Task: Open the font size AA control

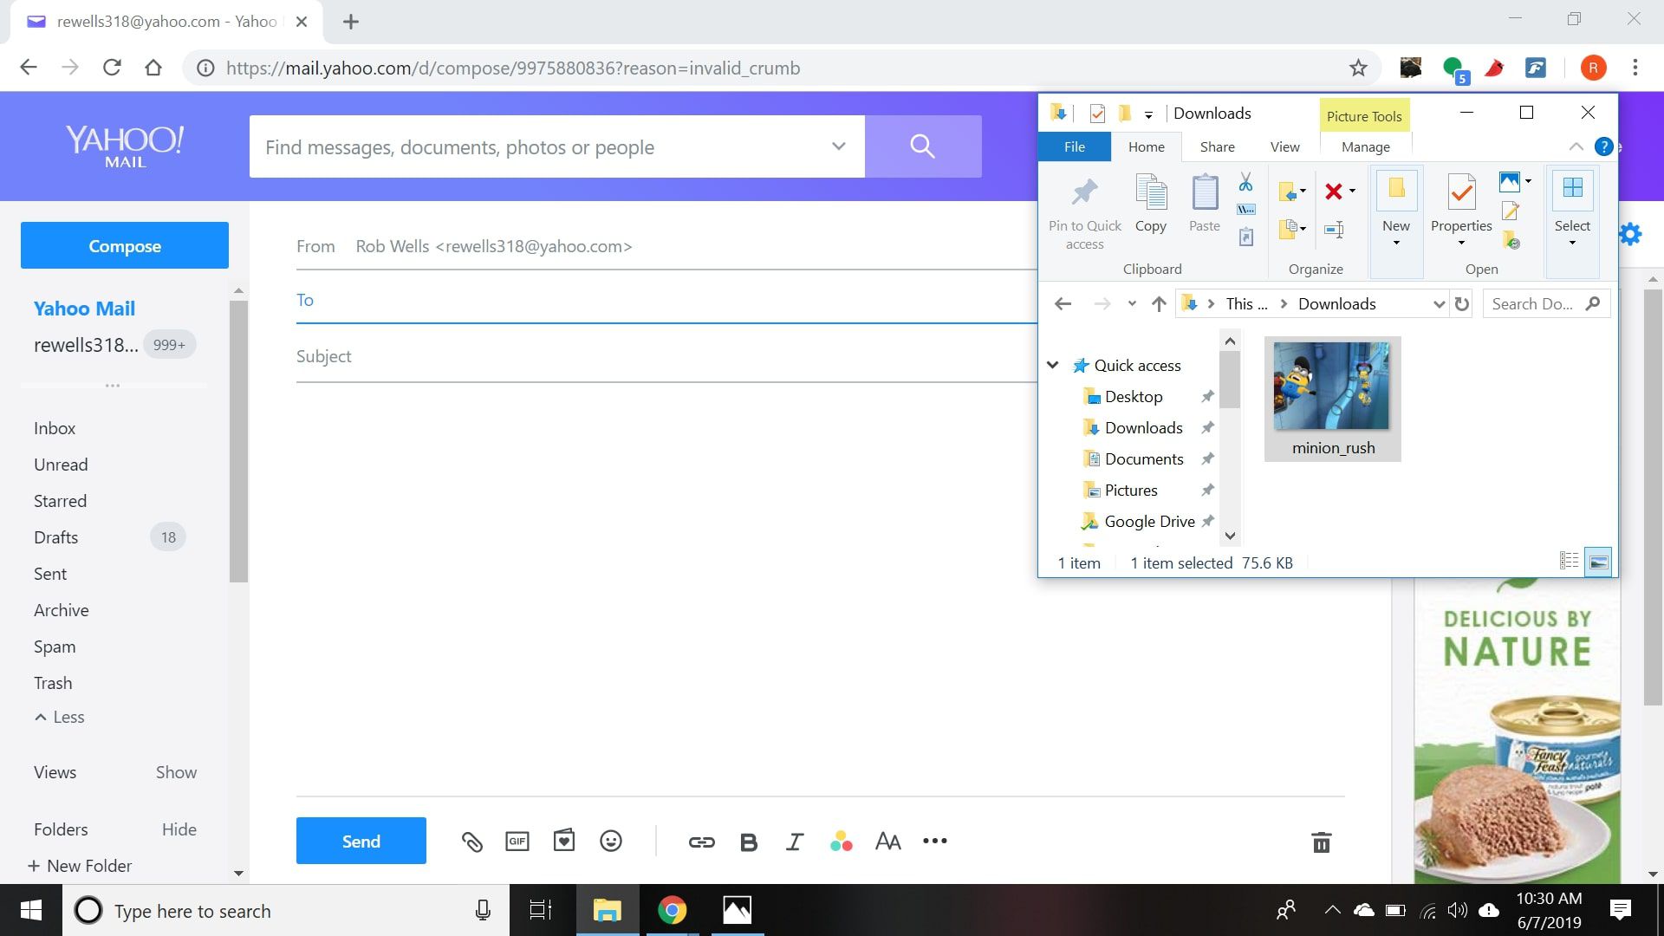Action: pos(888,842)
